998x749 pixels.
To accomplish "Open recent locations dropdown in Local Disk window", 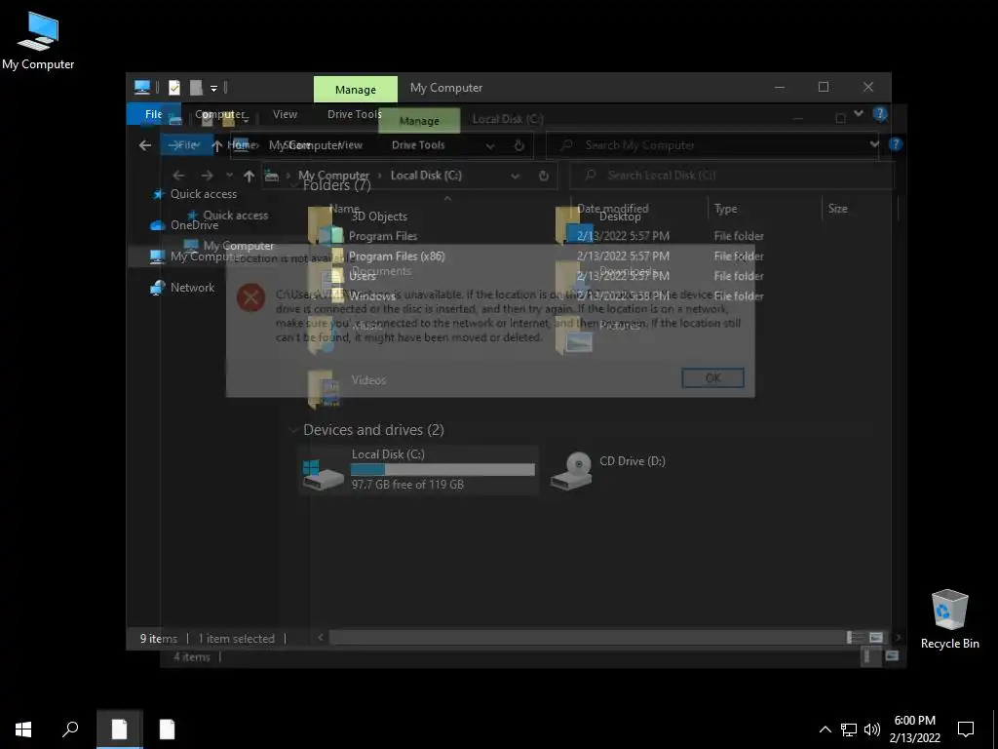I will 229,176.
